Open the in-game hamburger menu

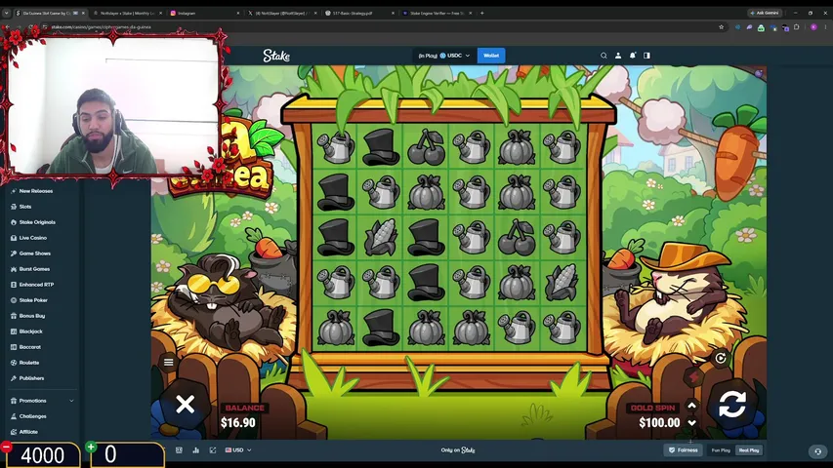coord(168,363)
